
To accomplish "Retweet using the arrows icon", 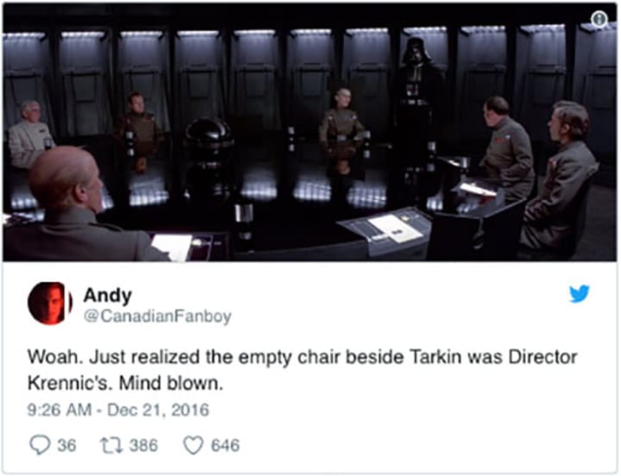I will click(111, 445).
